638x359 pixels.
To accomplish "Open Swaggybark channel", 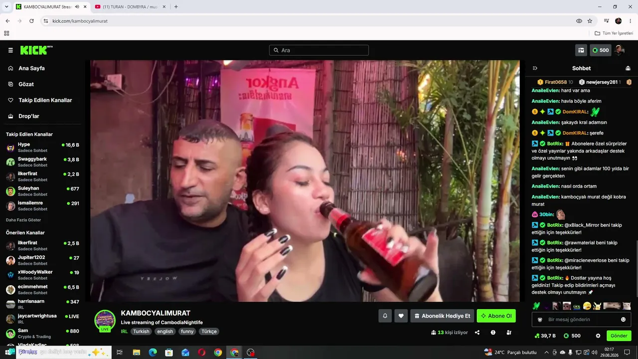I will 42,162.
